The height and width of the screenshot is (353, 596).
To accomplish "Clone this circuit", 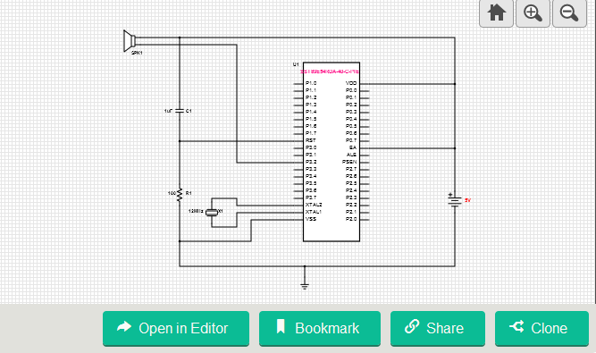I will 541,328.
